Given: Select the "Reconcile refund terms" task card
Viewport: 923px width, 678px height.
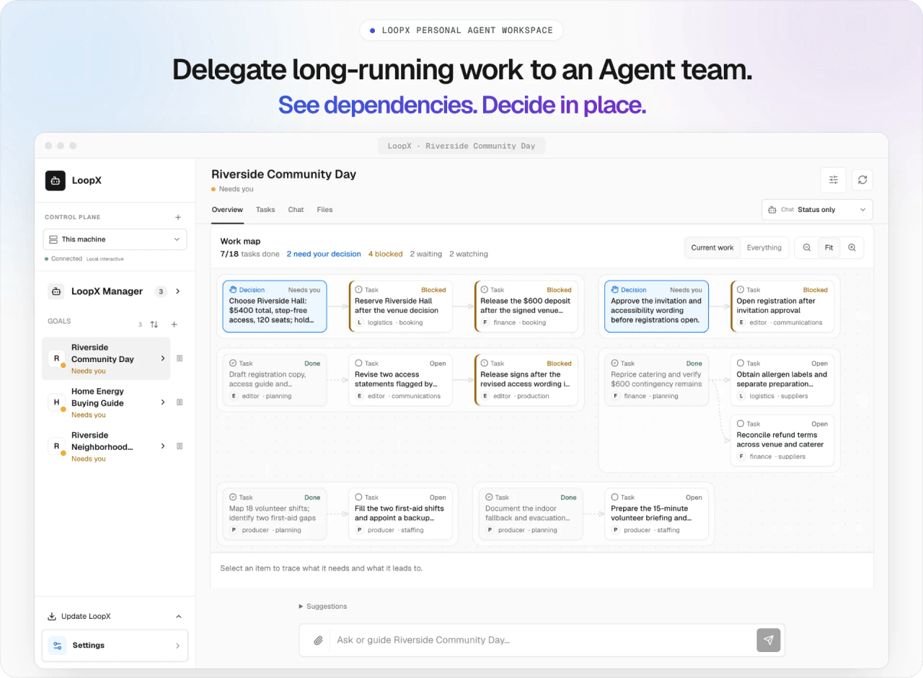Looking at the screenshot, I should click(782, 441).
